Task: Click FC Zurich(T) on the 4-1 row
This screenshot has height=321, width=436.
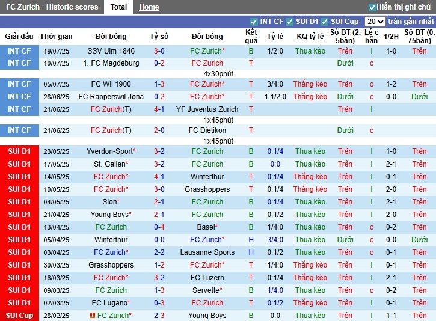Action: 111,109
